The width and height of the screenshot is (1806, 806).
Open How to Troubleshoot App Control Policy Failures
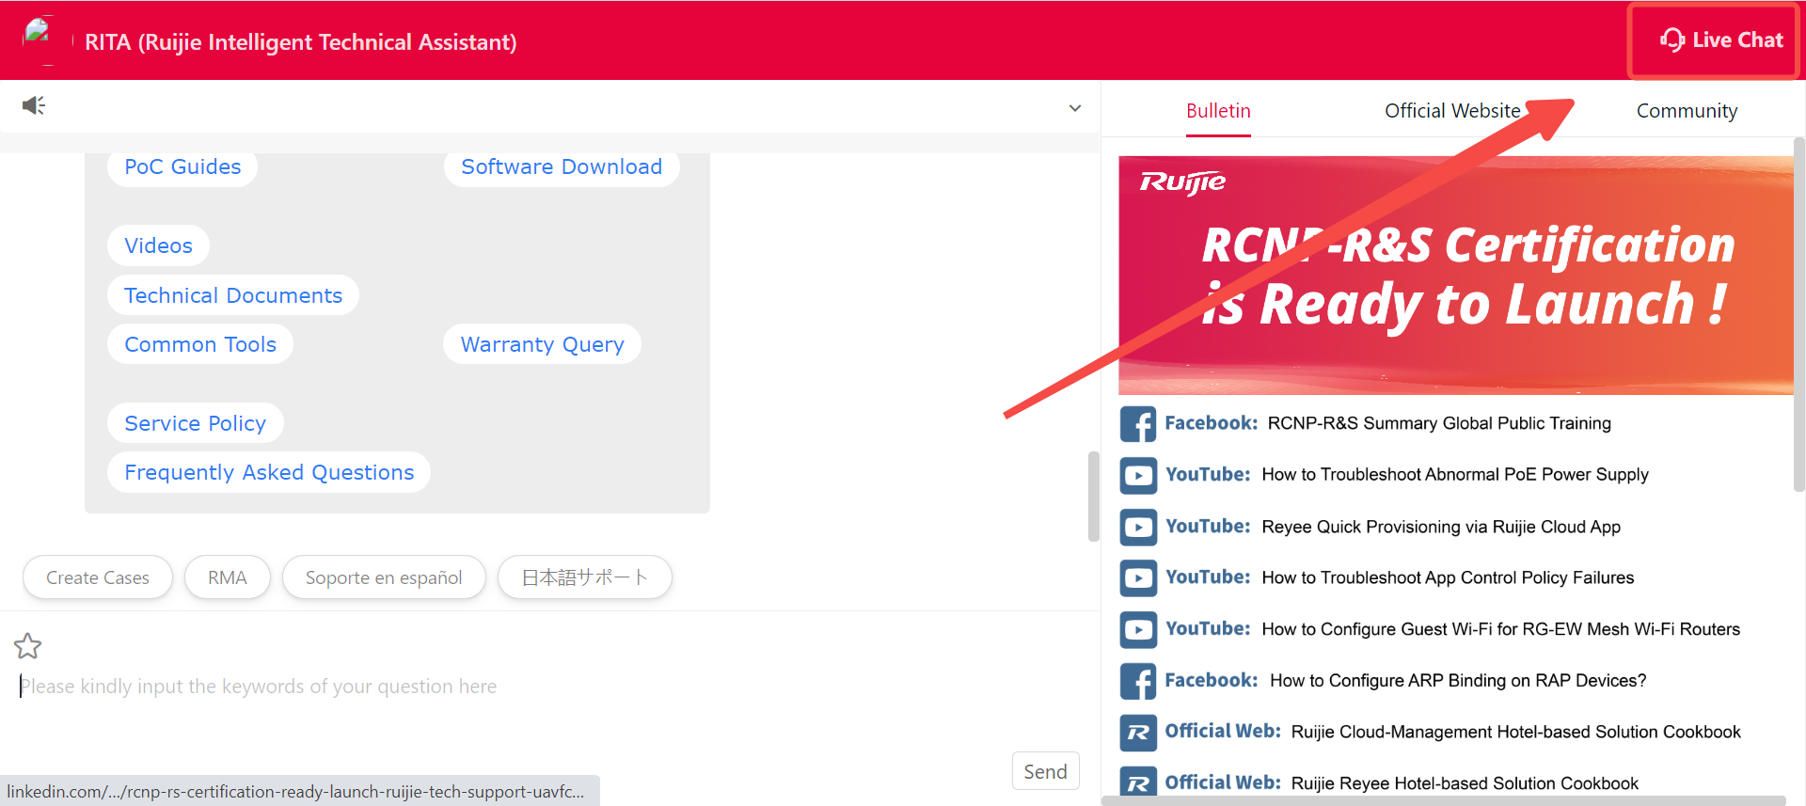1448,577
